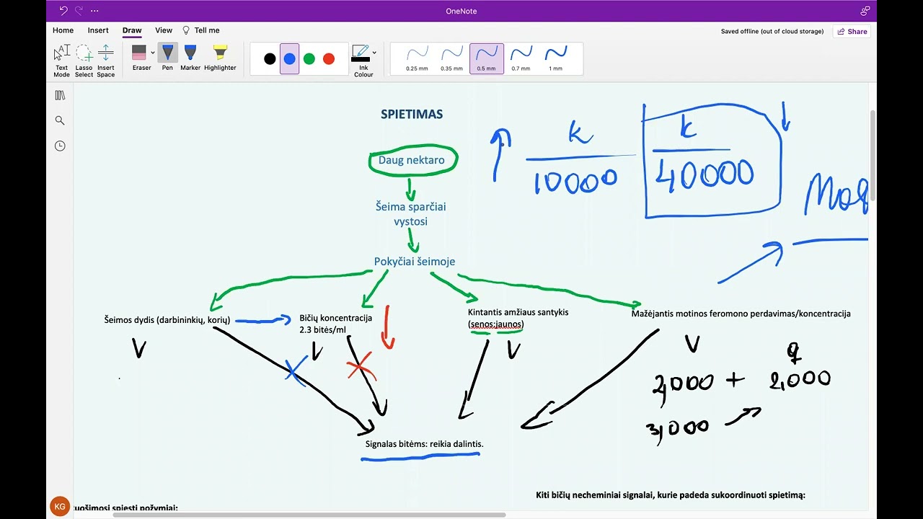Set pen thickness to 0.35 mm
Screen dimensions: 923x519
pyautogui.click(x=451, y=58)
